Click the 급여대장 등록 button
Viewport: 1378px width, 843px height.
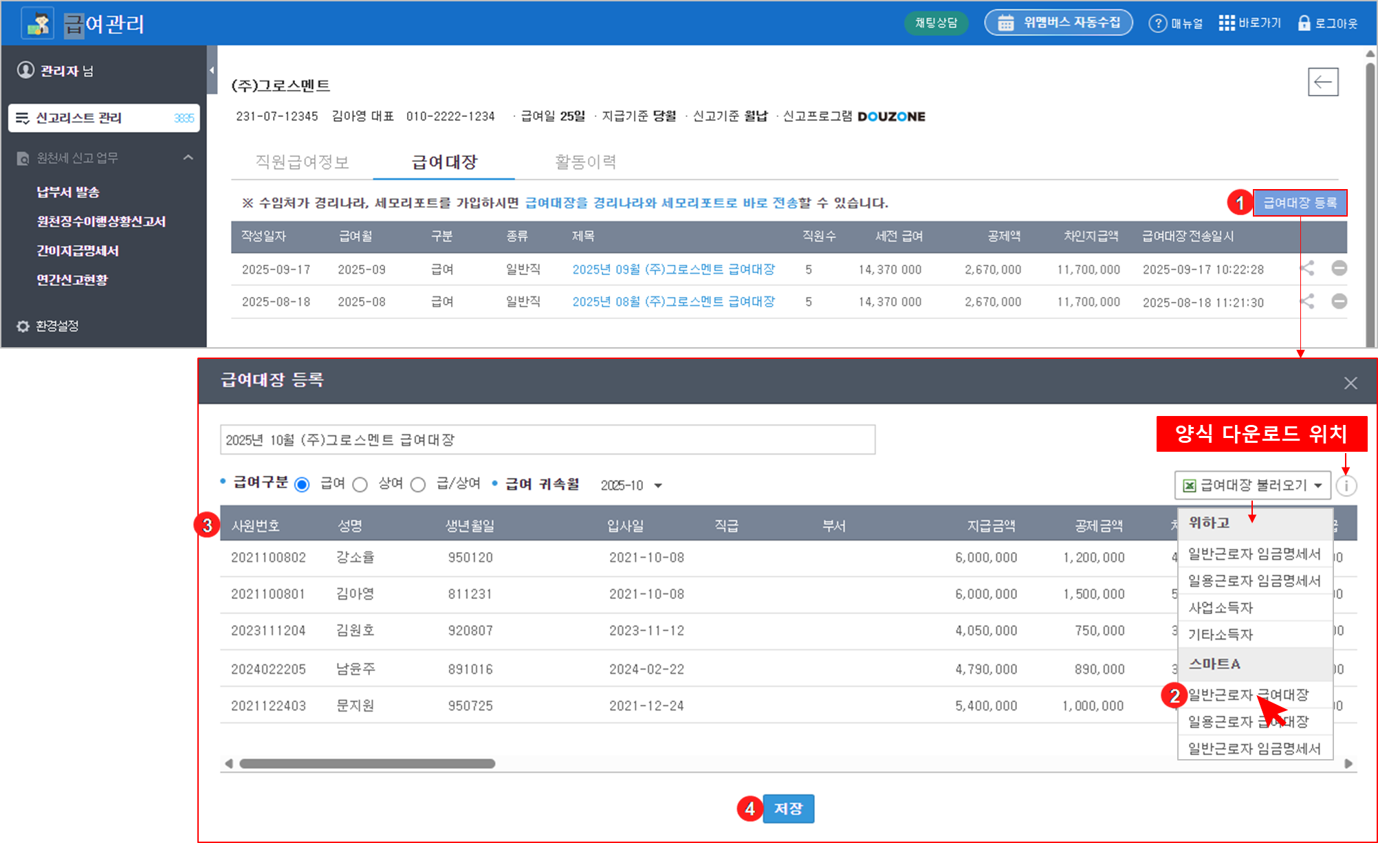point(1299,203)
